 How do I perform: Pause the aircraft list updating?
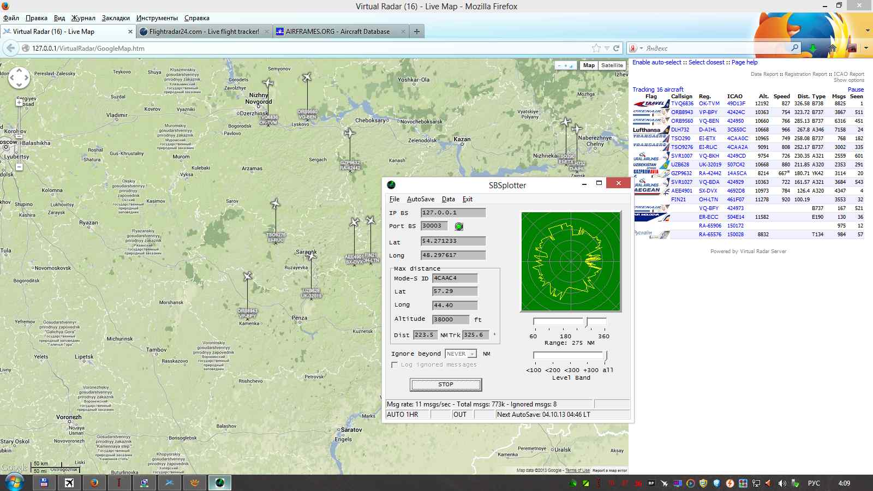[x=856, y=89]
